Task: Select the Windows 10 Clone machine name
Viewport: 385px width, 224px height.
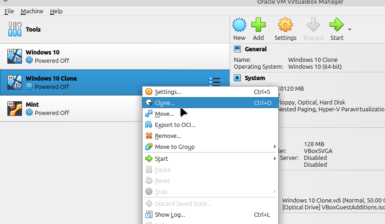Action: pos(51,78)
